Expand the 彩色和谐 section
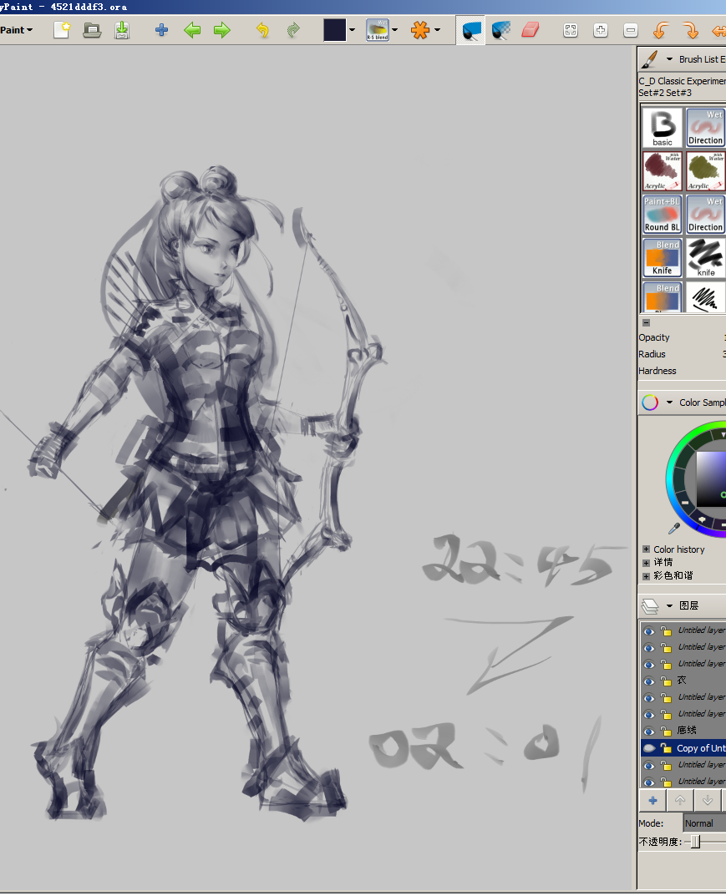Screen dimensions: 726x896 pyautogui.click(x=646, y=576)
